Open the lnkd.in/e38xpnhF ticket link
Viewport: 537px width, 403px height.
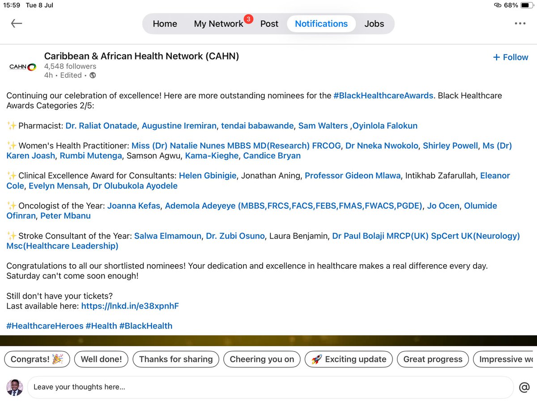point(130,306)
